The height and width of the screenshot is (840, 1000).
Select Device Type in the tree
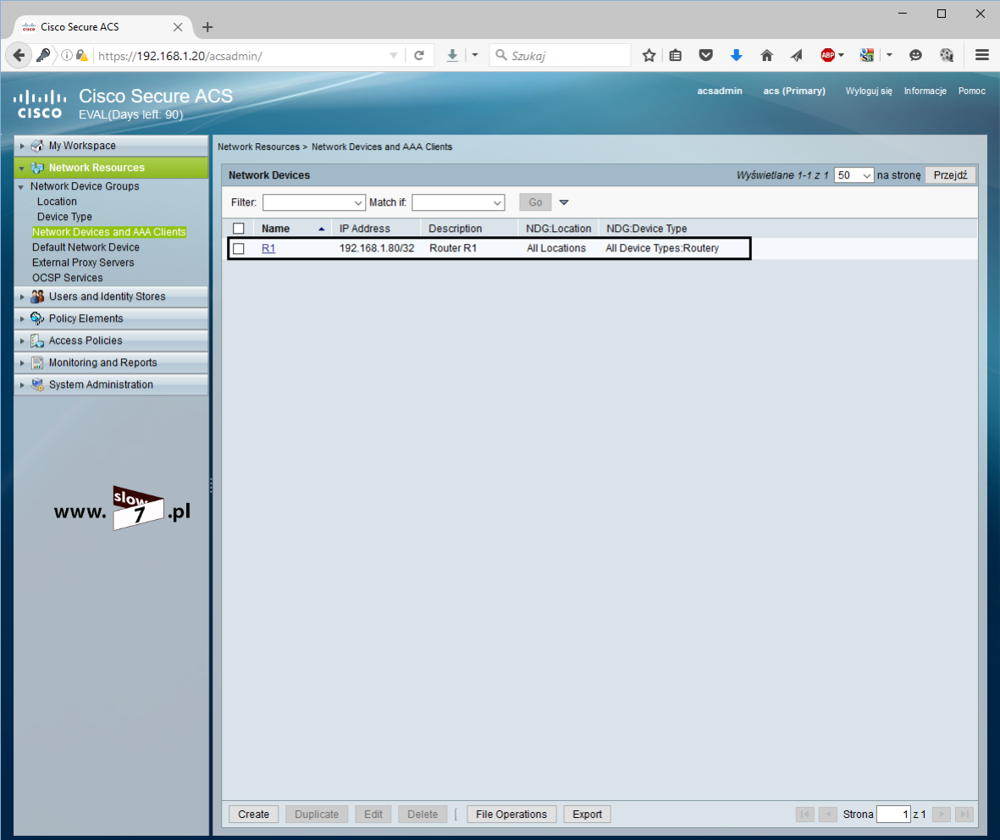(x=64, y=217)
